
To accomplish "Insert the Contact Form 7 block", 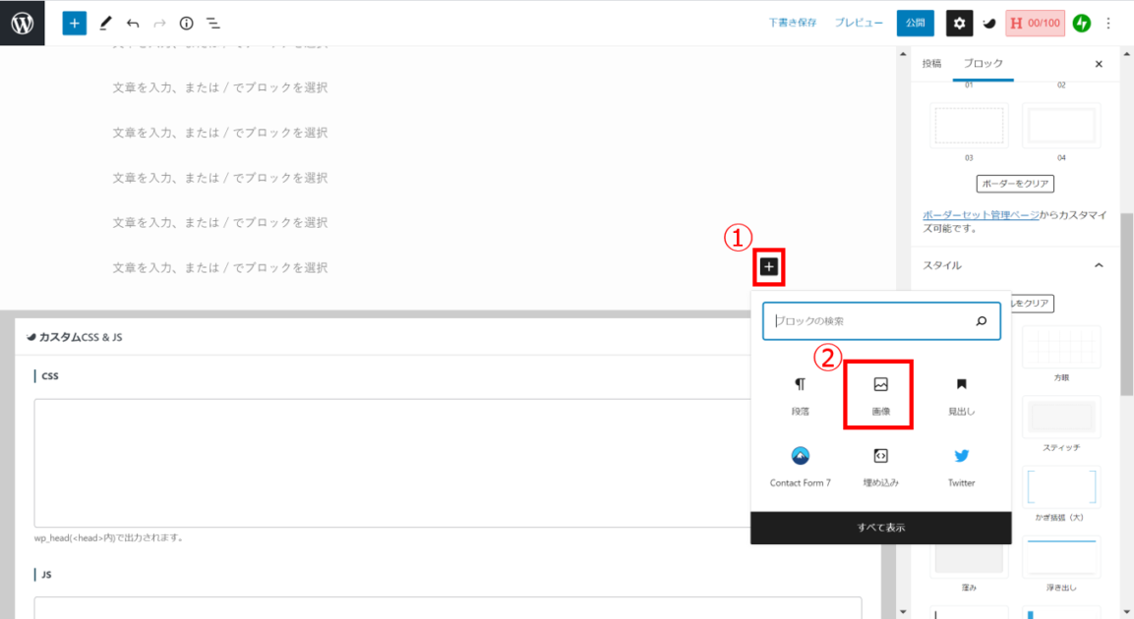I will (800, 467).
